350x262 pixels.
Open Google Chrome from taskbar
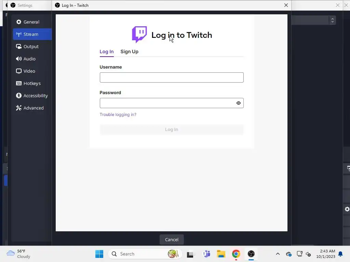[236, 254]
